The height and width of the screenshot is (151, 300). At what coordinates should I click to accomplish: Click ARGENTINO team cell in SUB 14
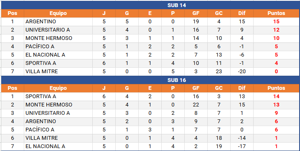(x=58, y=22)
